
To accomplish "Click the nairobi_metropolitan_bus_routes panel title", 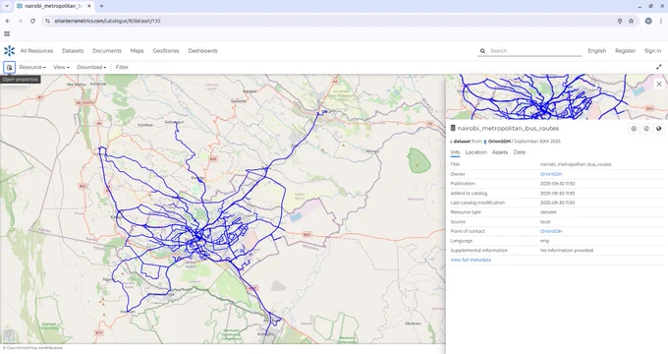I will tap(508, 128).
